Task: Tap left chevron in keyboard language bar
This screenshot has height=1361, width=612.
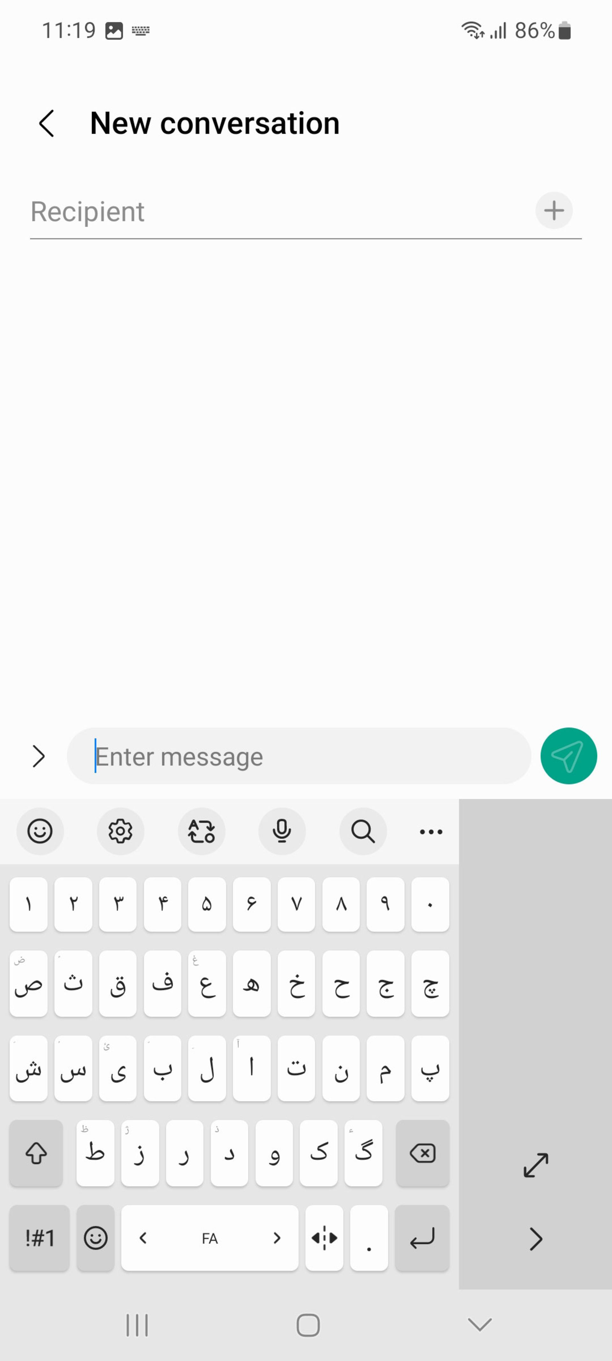Action: pyautogui.click(x=143, y=1237)
